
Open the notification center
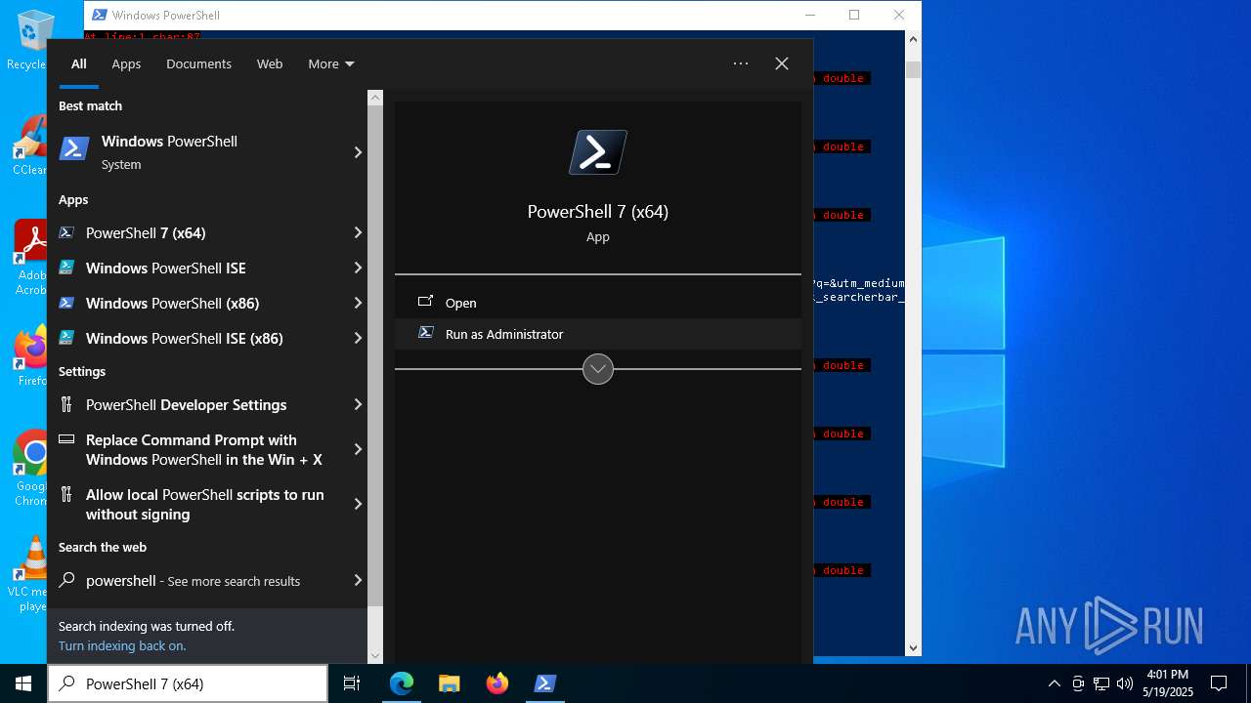[x=1219, y=683]
